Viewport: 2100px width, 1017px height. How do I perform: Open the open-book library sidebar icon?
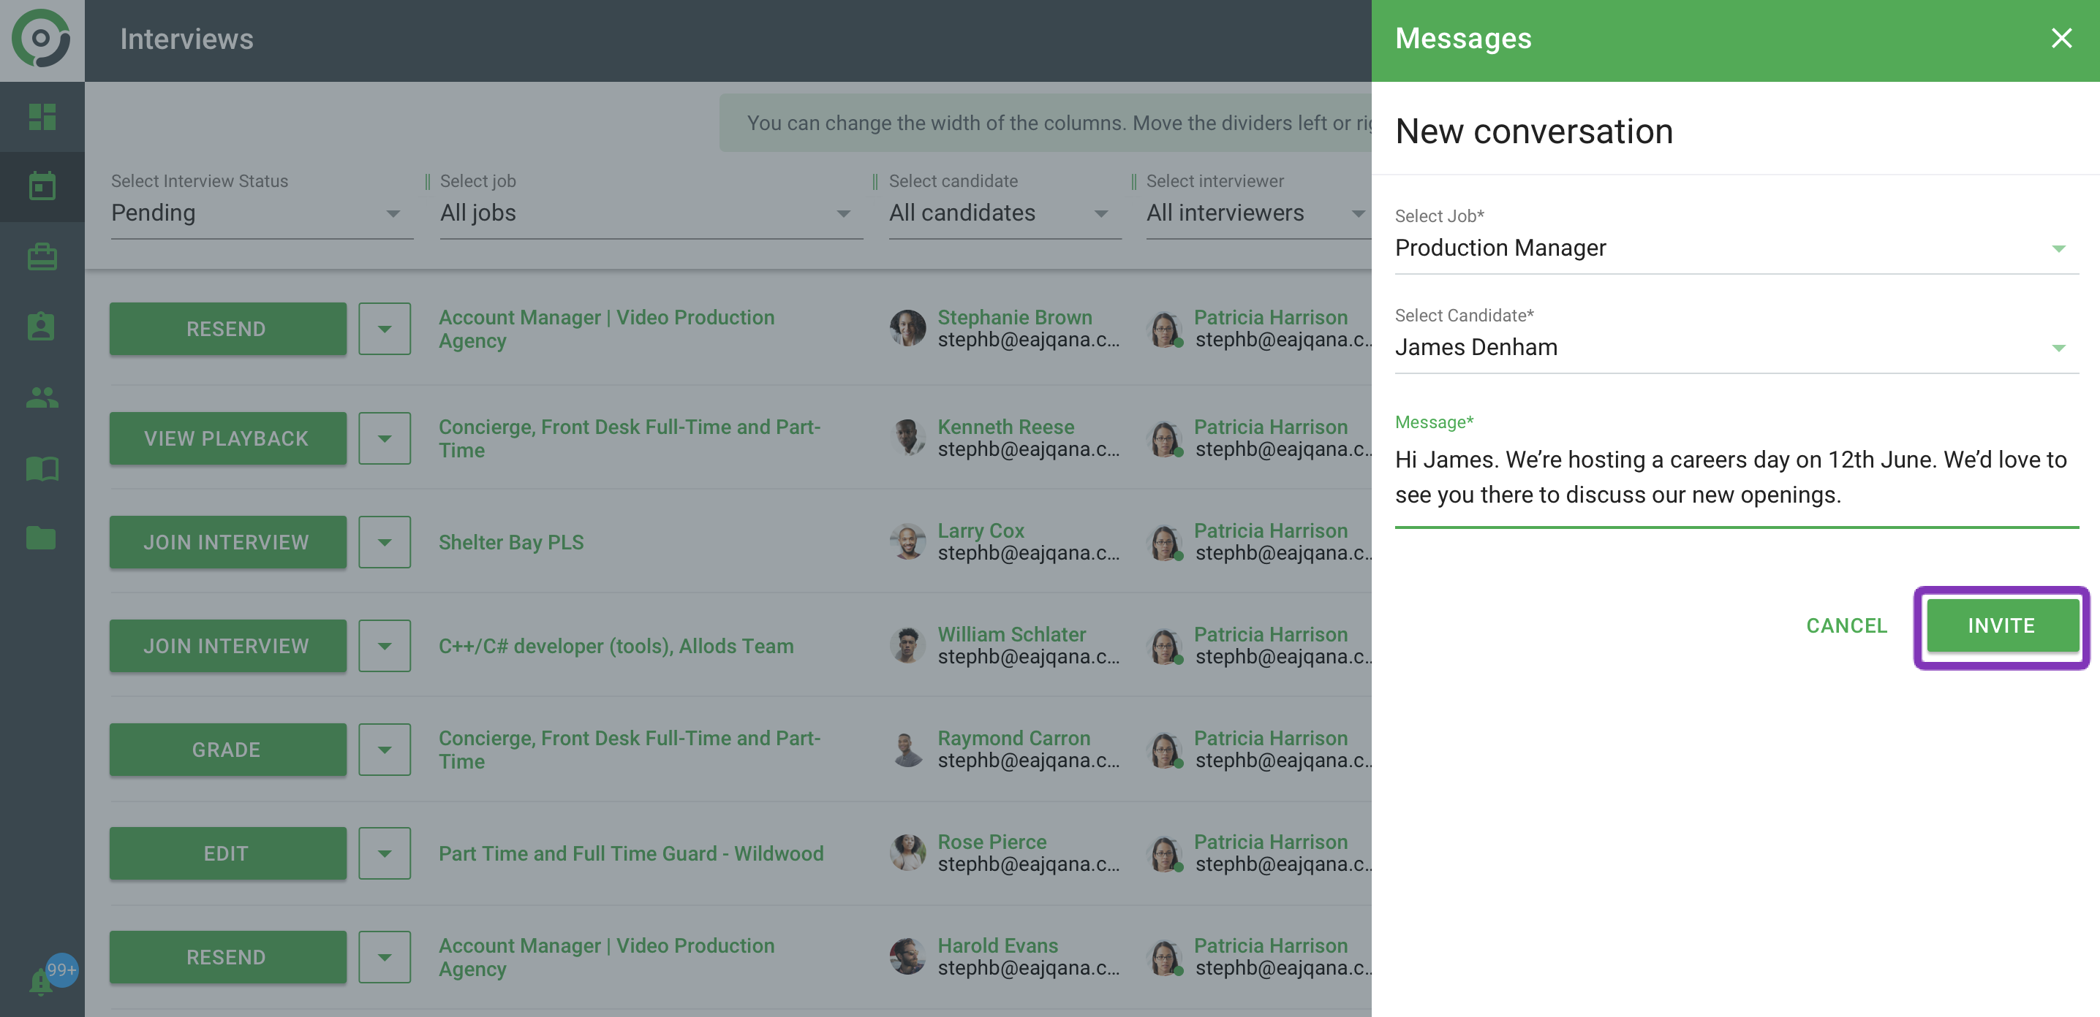coord(42,468)
